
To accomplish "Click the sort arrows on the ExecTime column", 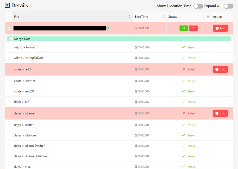I will click(163, 17).
